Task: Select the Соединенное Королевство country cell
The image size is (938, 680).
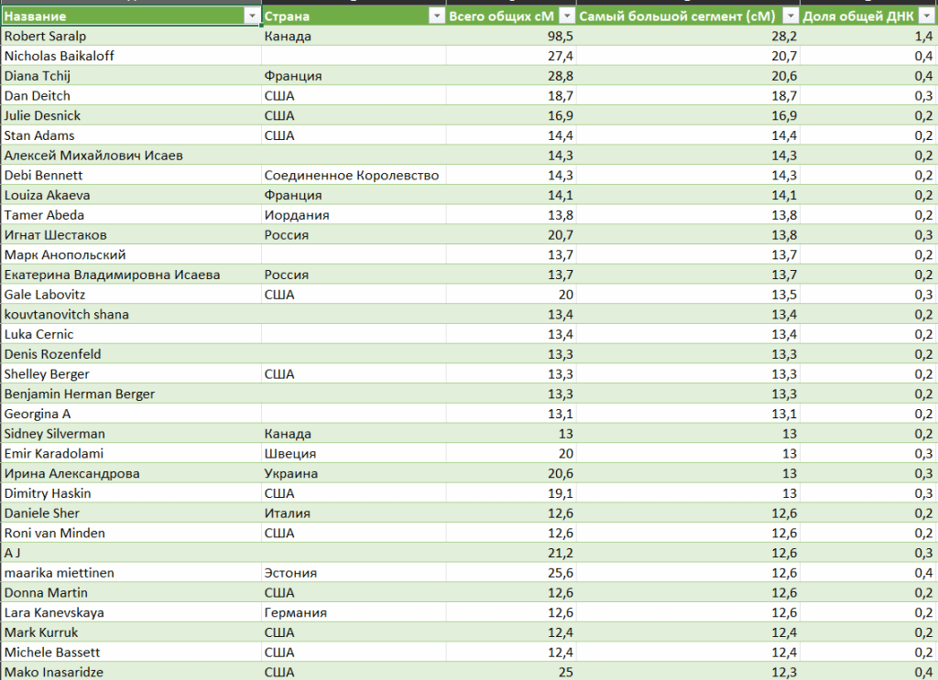Action: 351,175
